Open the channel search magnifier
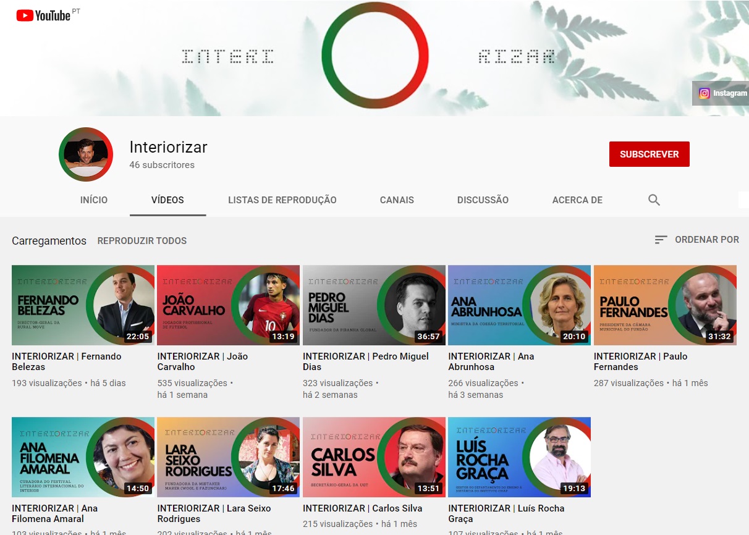Screen dimensions: 749x535 (653, 200)
